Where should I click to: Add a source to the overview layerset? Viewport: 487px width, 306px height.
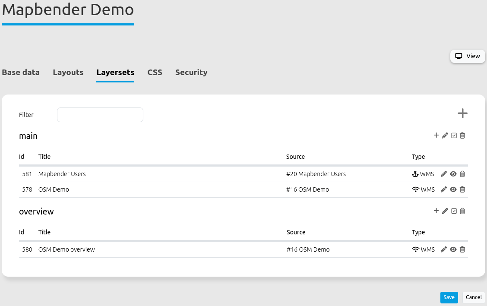(436, 211)
